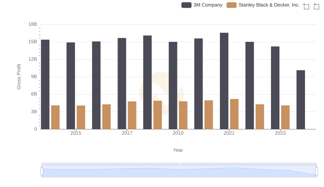The height and width of the screenshot is (187, 324).
Task: Click 3M Company bar for 2023
Action: [275, 88]
